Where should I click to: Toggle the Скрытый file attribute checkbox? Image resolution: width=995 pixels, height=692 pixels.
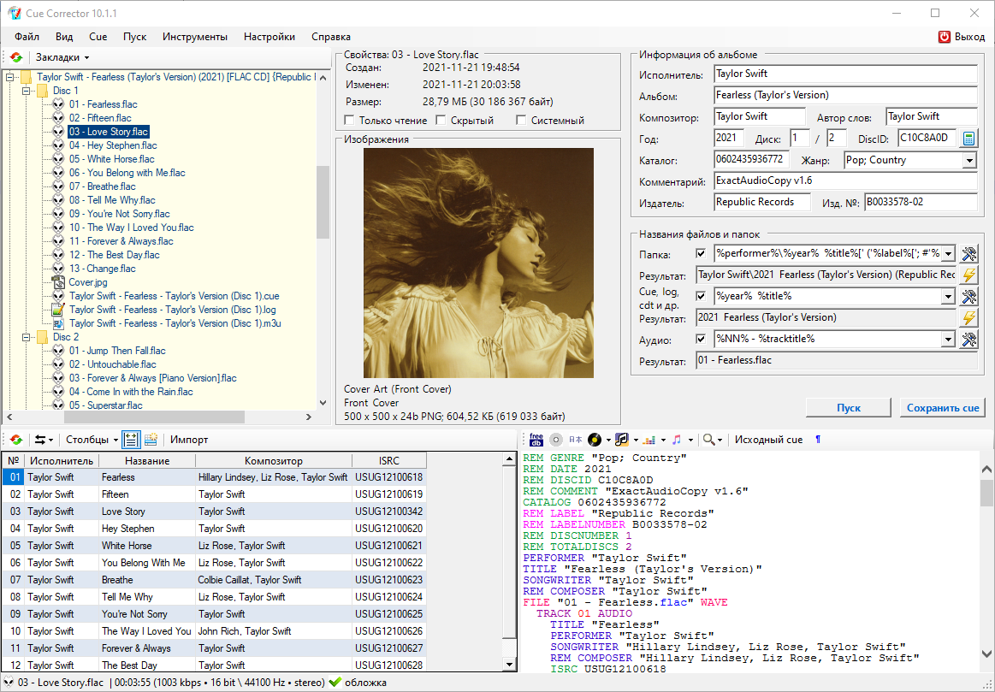pyautogui.click(x=442, y=121)
